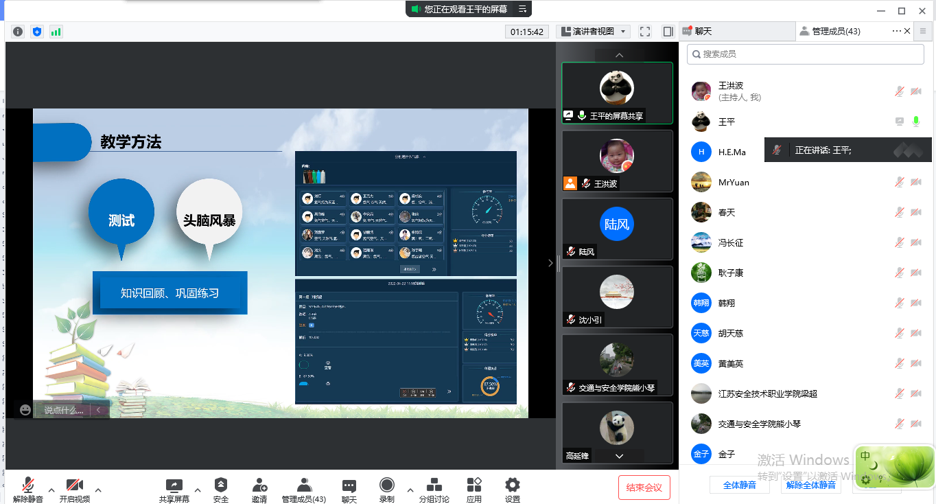
Task: Click the 搜索成员 search field
Action: pyautogui.click(x=806, y=54)
